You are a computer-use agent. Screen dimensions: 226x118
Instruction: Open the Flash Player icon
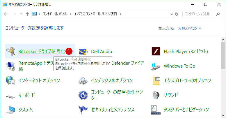[156, 51]
